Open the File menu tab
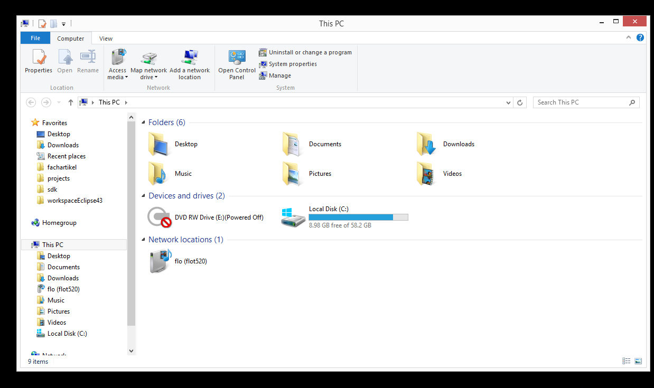The height and width of the screenshot is (388, 654). pos(35,38)
